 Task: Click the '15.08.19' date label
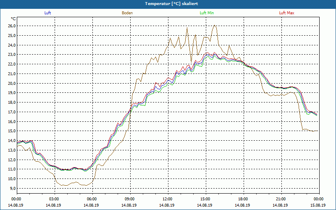tap(318, 205)
